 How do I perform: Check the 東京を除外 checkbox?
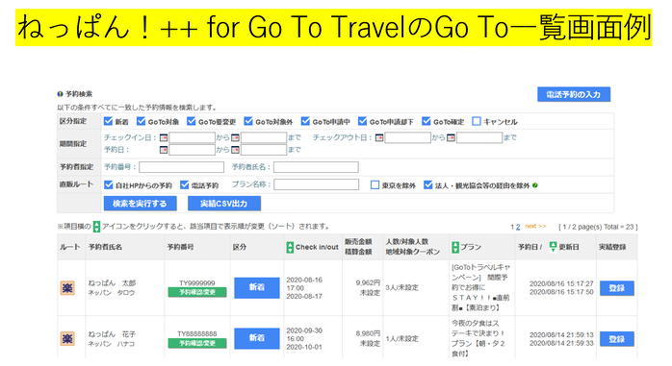375,184
